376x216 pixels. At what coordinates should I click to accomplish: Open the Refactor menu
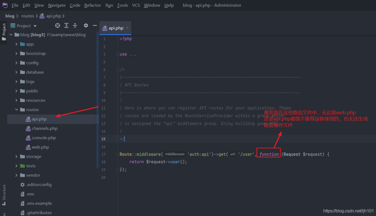tap(92, 5)
